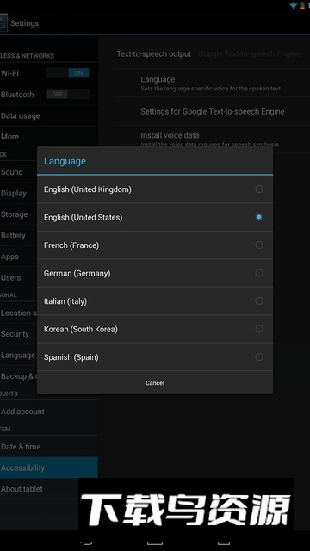Open Security settings
Image resolution: width=310 pixels, height=551 pixels.
[x=19, y=334]
